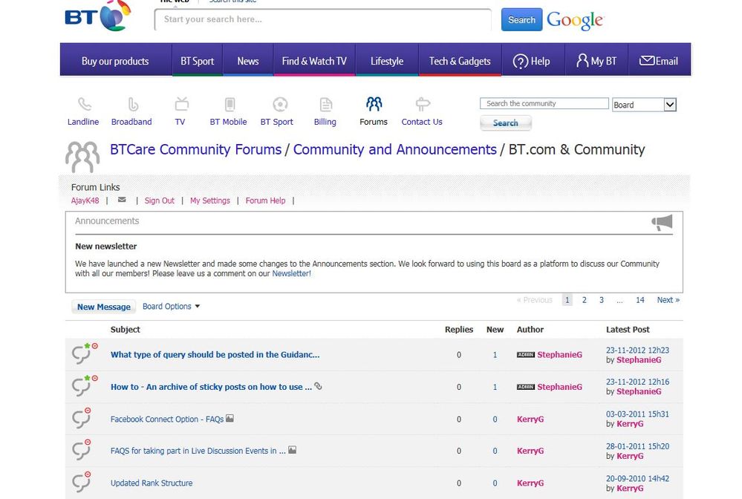Screen dimensions: 742x499
Task: Select the BT Mobile phone icon
Action: [230, 104]
